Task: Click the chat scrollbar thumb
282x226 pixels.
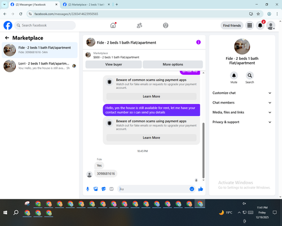Action: pyautogui.click(x=203, y=150)
